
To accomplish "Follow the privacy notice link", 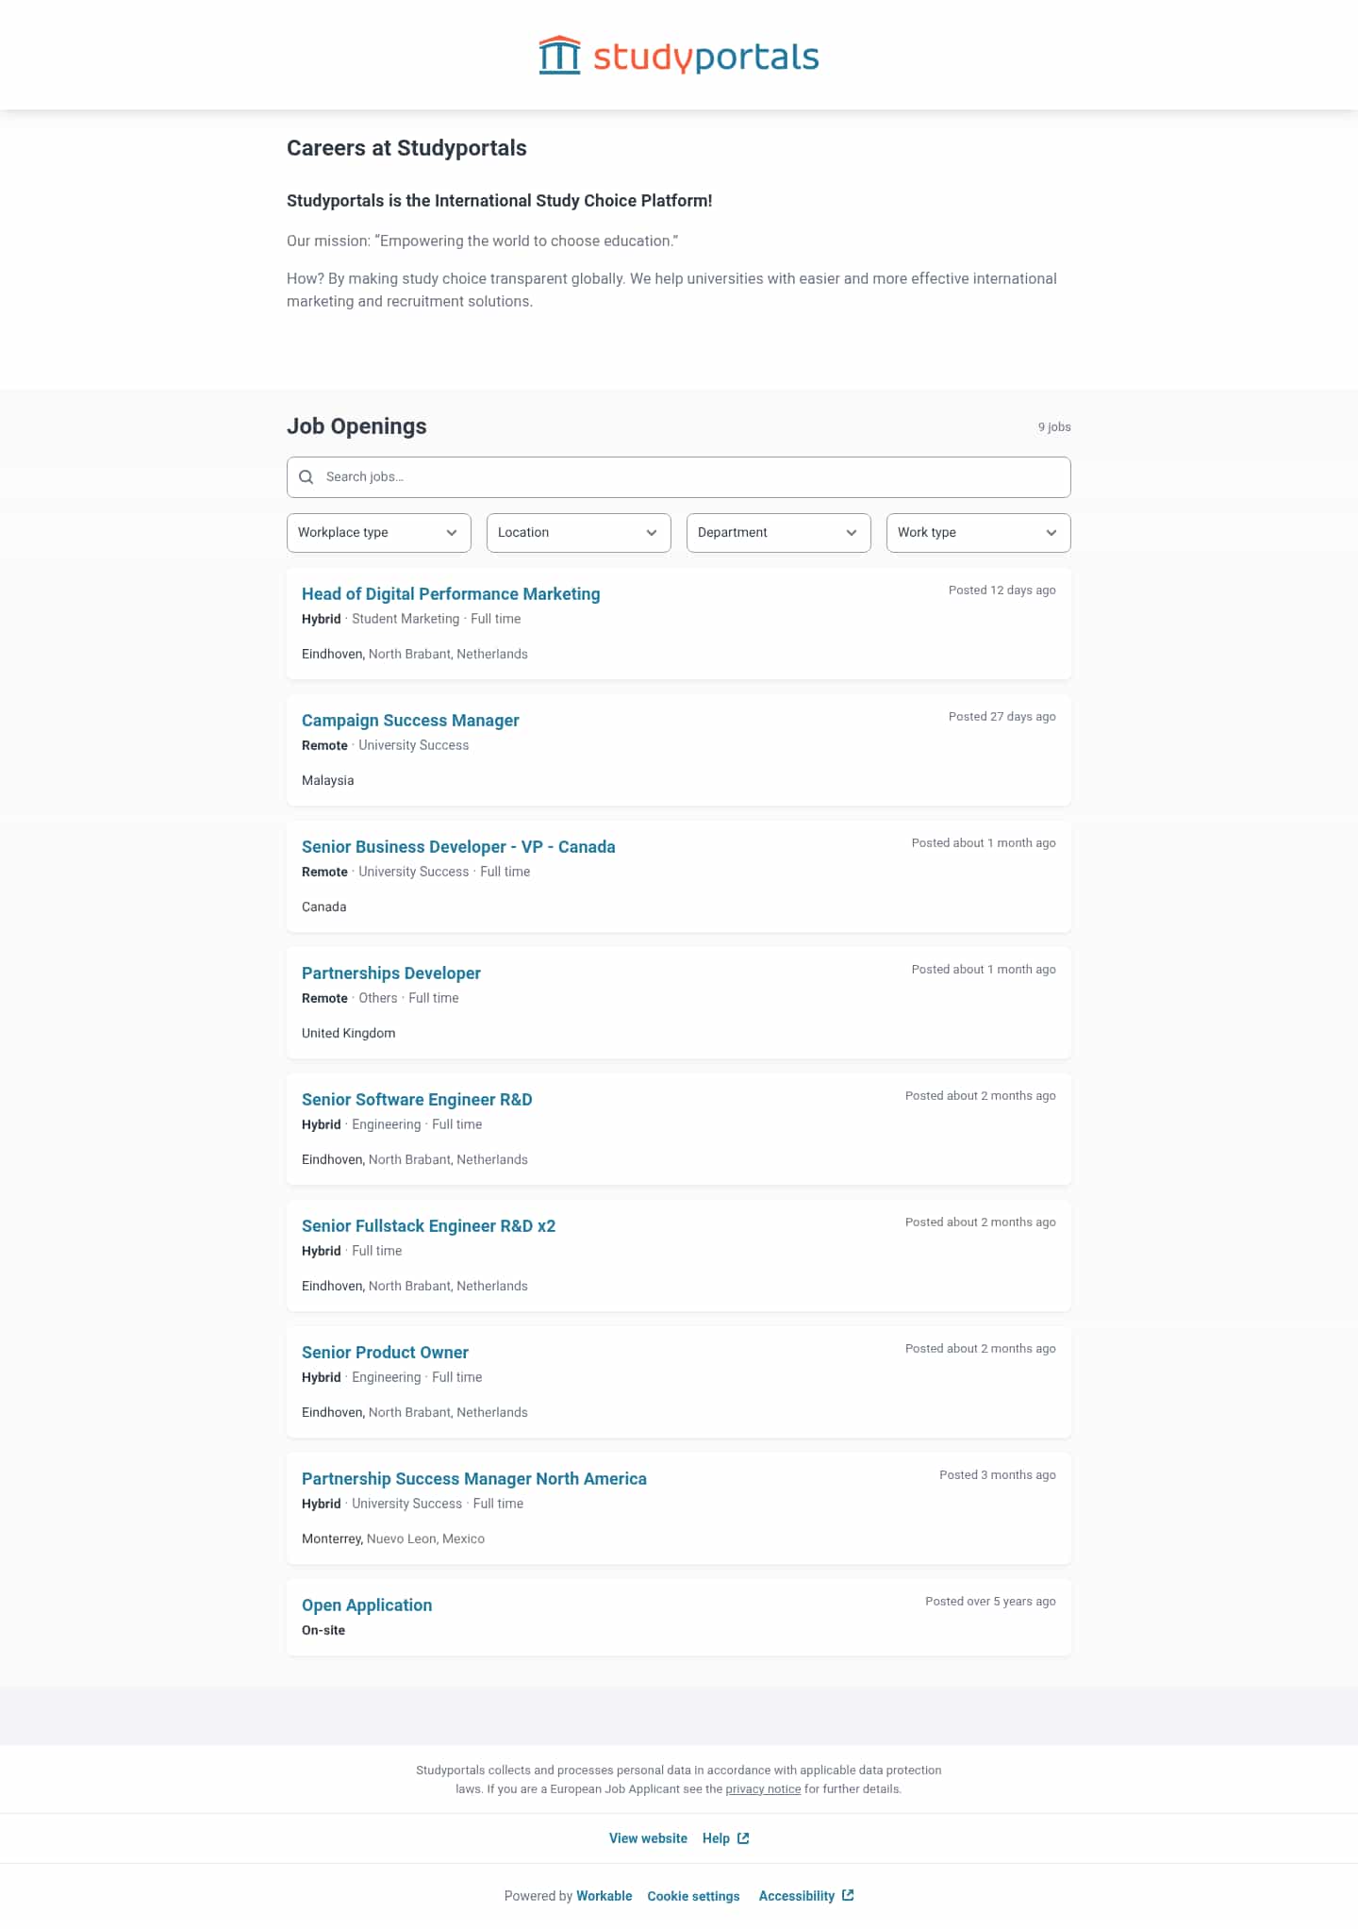I will pos(763,1789).
